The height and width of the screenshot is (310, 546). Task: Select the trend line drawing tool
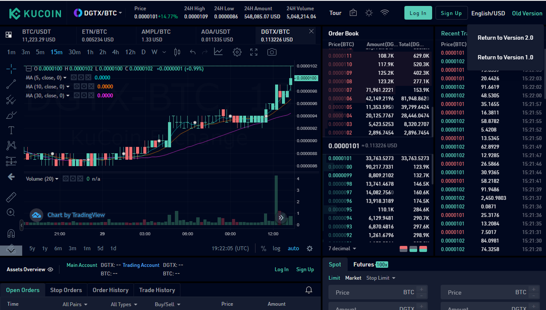(11, 84)
